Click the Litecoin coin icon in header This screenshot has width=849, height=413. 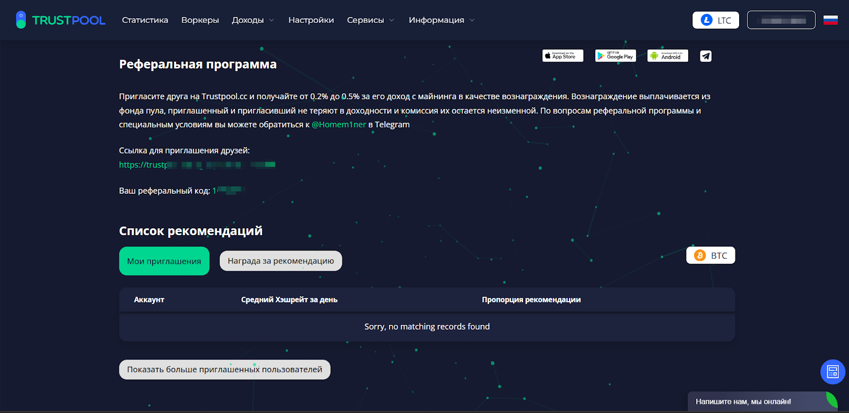[x=706, y=20]
